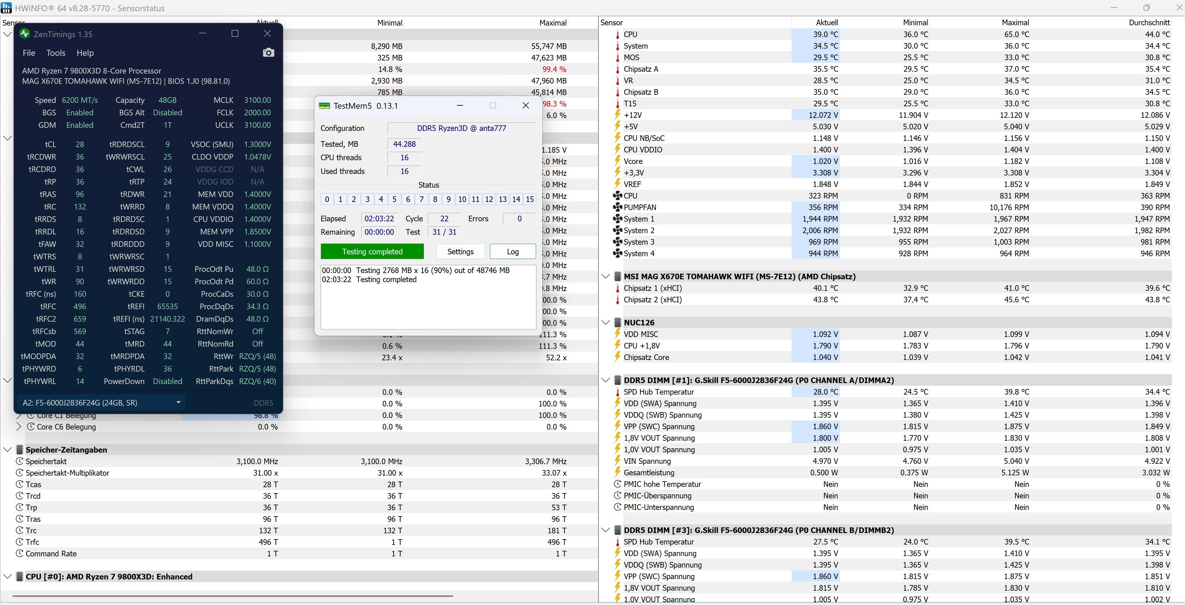The image size is (1185, 605).
Task: Collapse the Speicher-Zeitangaben section
Action: (7, 450)
